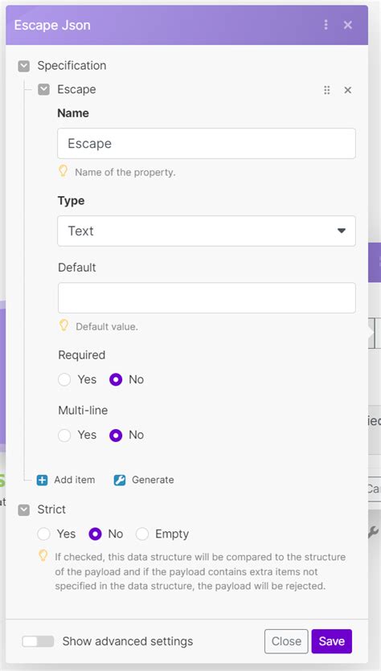Click the Generate wrench icon
Screen dimensions: 381x671
tap(120, 480)
